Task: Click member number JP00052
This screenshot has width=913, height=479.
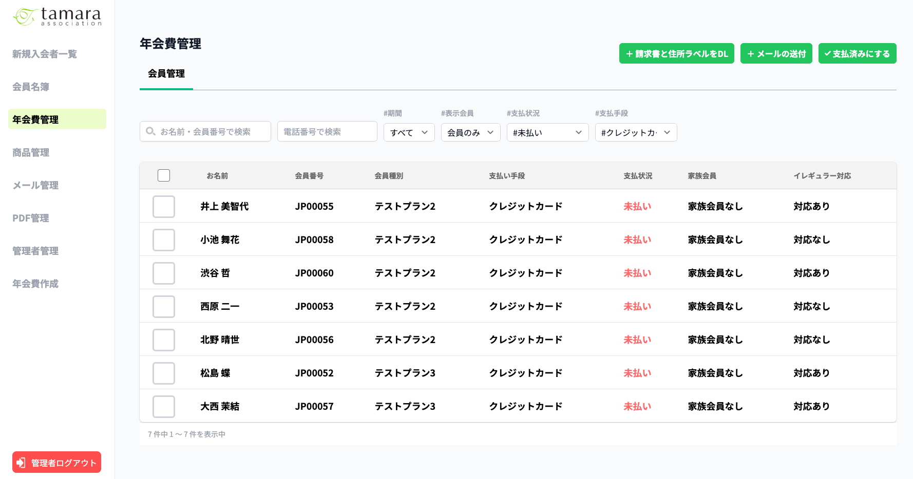Action: tap(314, 373)
